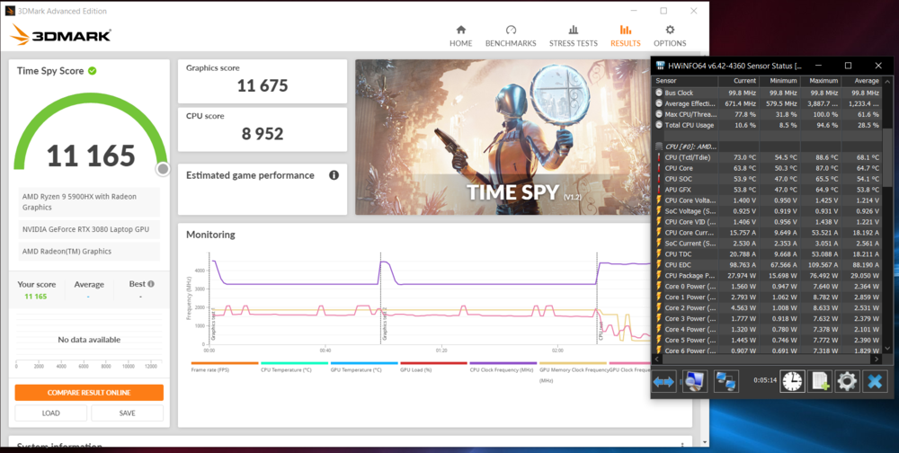This screenshot has height=453, width=899.
Task: Open HWiNFO sensor settings gear
Action: (846, 381)
